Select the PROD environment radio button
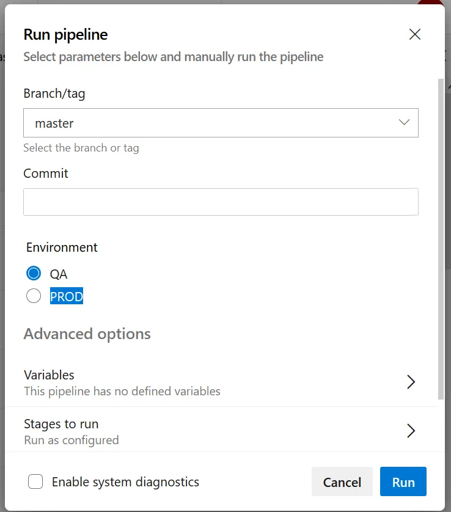This screenshot has height=512, width=451. (34, 296)
